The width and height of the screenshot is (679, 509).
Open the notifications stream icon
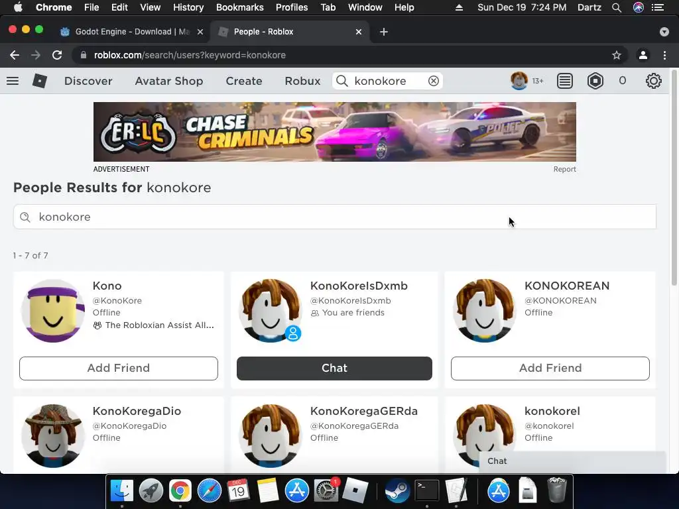[565, 81]
